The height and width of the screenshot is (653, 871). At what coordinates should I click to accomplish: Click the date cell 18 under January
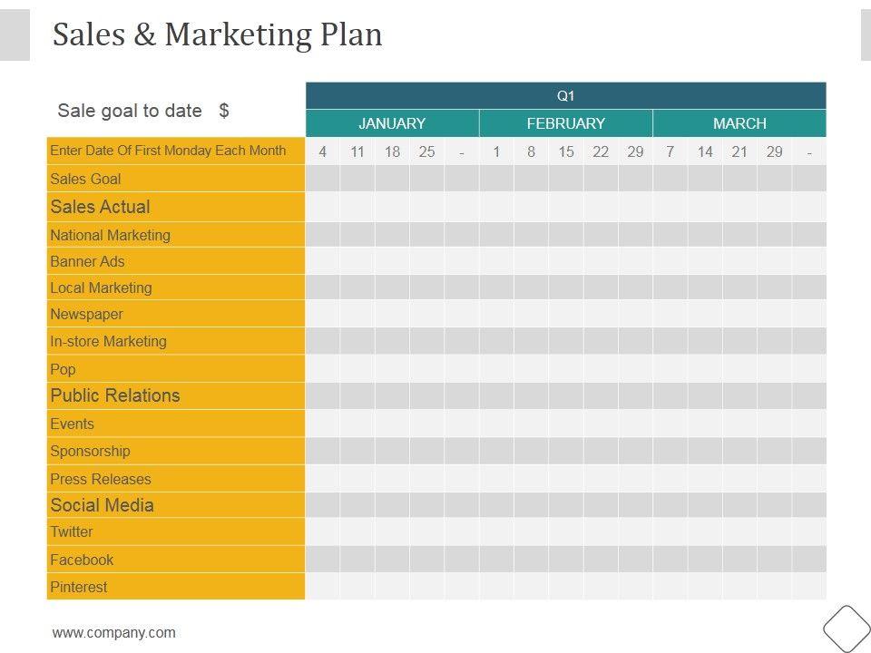click(x=392, y=151)
